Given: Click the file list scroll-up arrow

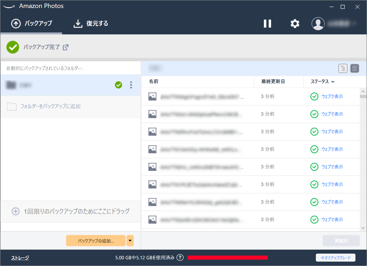Looking at the screenshot, I should 363,91.
